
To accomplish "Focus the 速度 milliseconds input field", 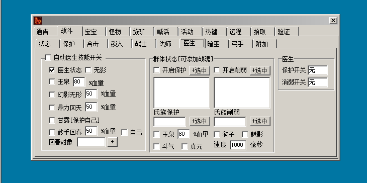I will pyautogui.click(x=238, y=145).
